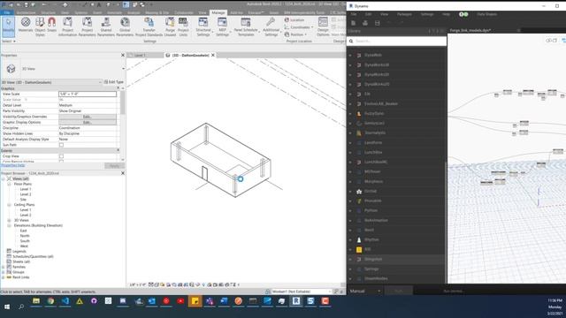
Task: Switch to the Manage ribbon tab
Action: click(218, 12)
